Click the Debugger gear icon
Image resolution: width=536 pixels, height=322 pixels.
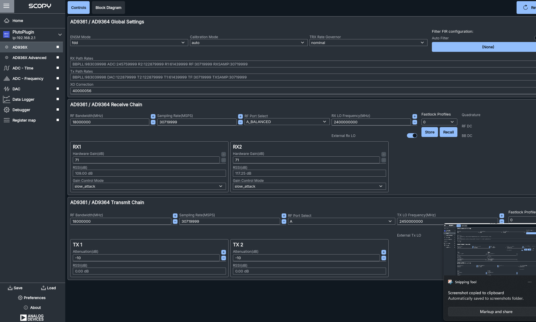click(x=7, y=110)
